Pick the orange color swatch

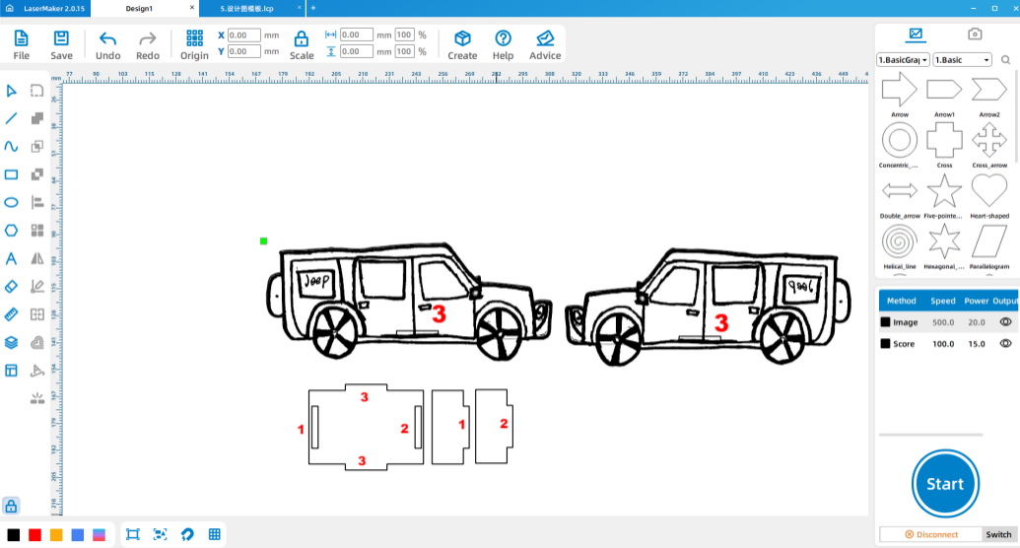tap(56, 535)
